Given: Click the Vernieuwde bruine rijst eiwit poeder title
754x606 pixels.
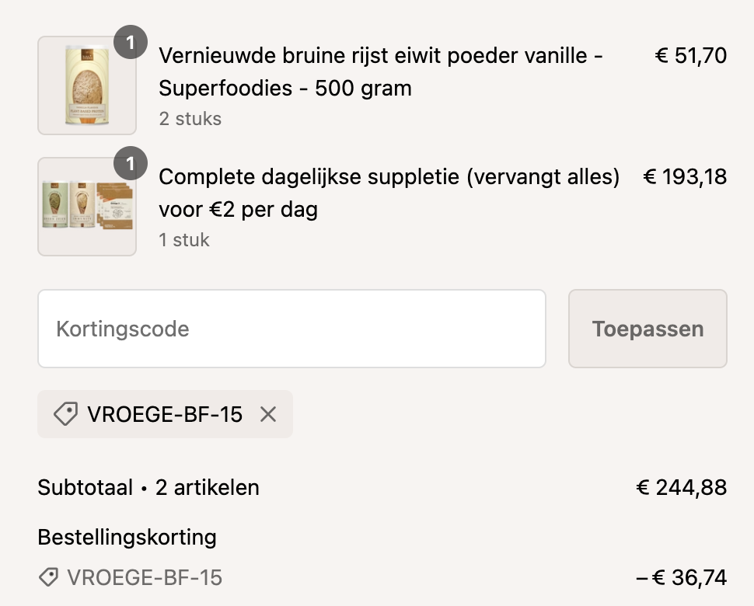Looking at the screenshot, I should click(x=381, y=71).
